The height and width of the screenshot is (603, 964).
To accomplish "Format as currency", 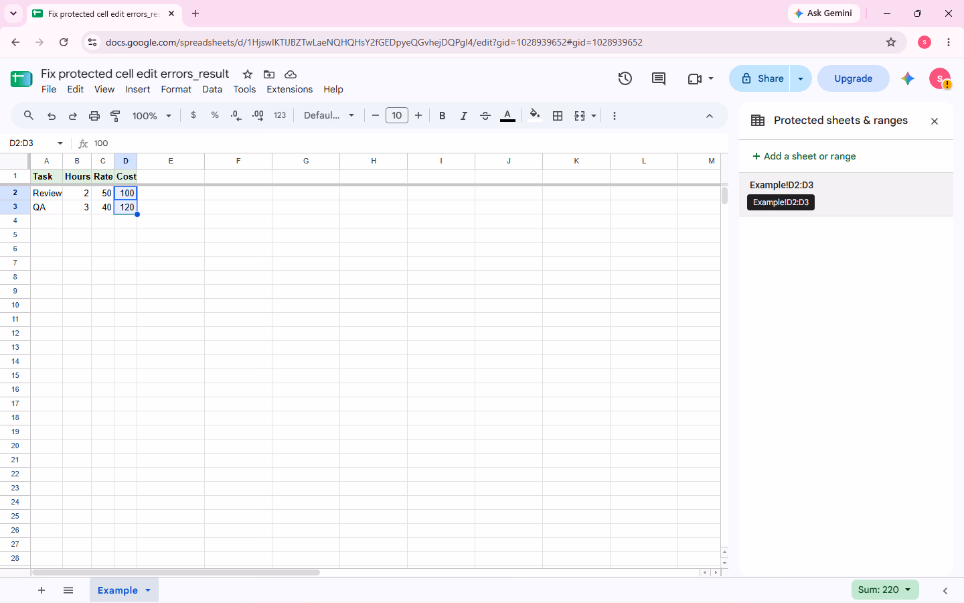I will [193, 115].
